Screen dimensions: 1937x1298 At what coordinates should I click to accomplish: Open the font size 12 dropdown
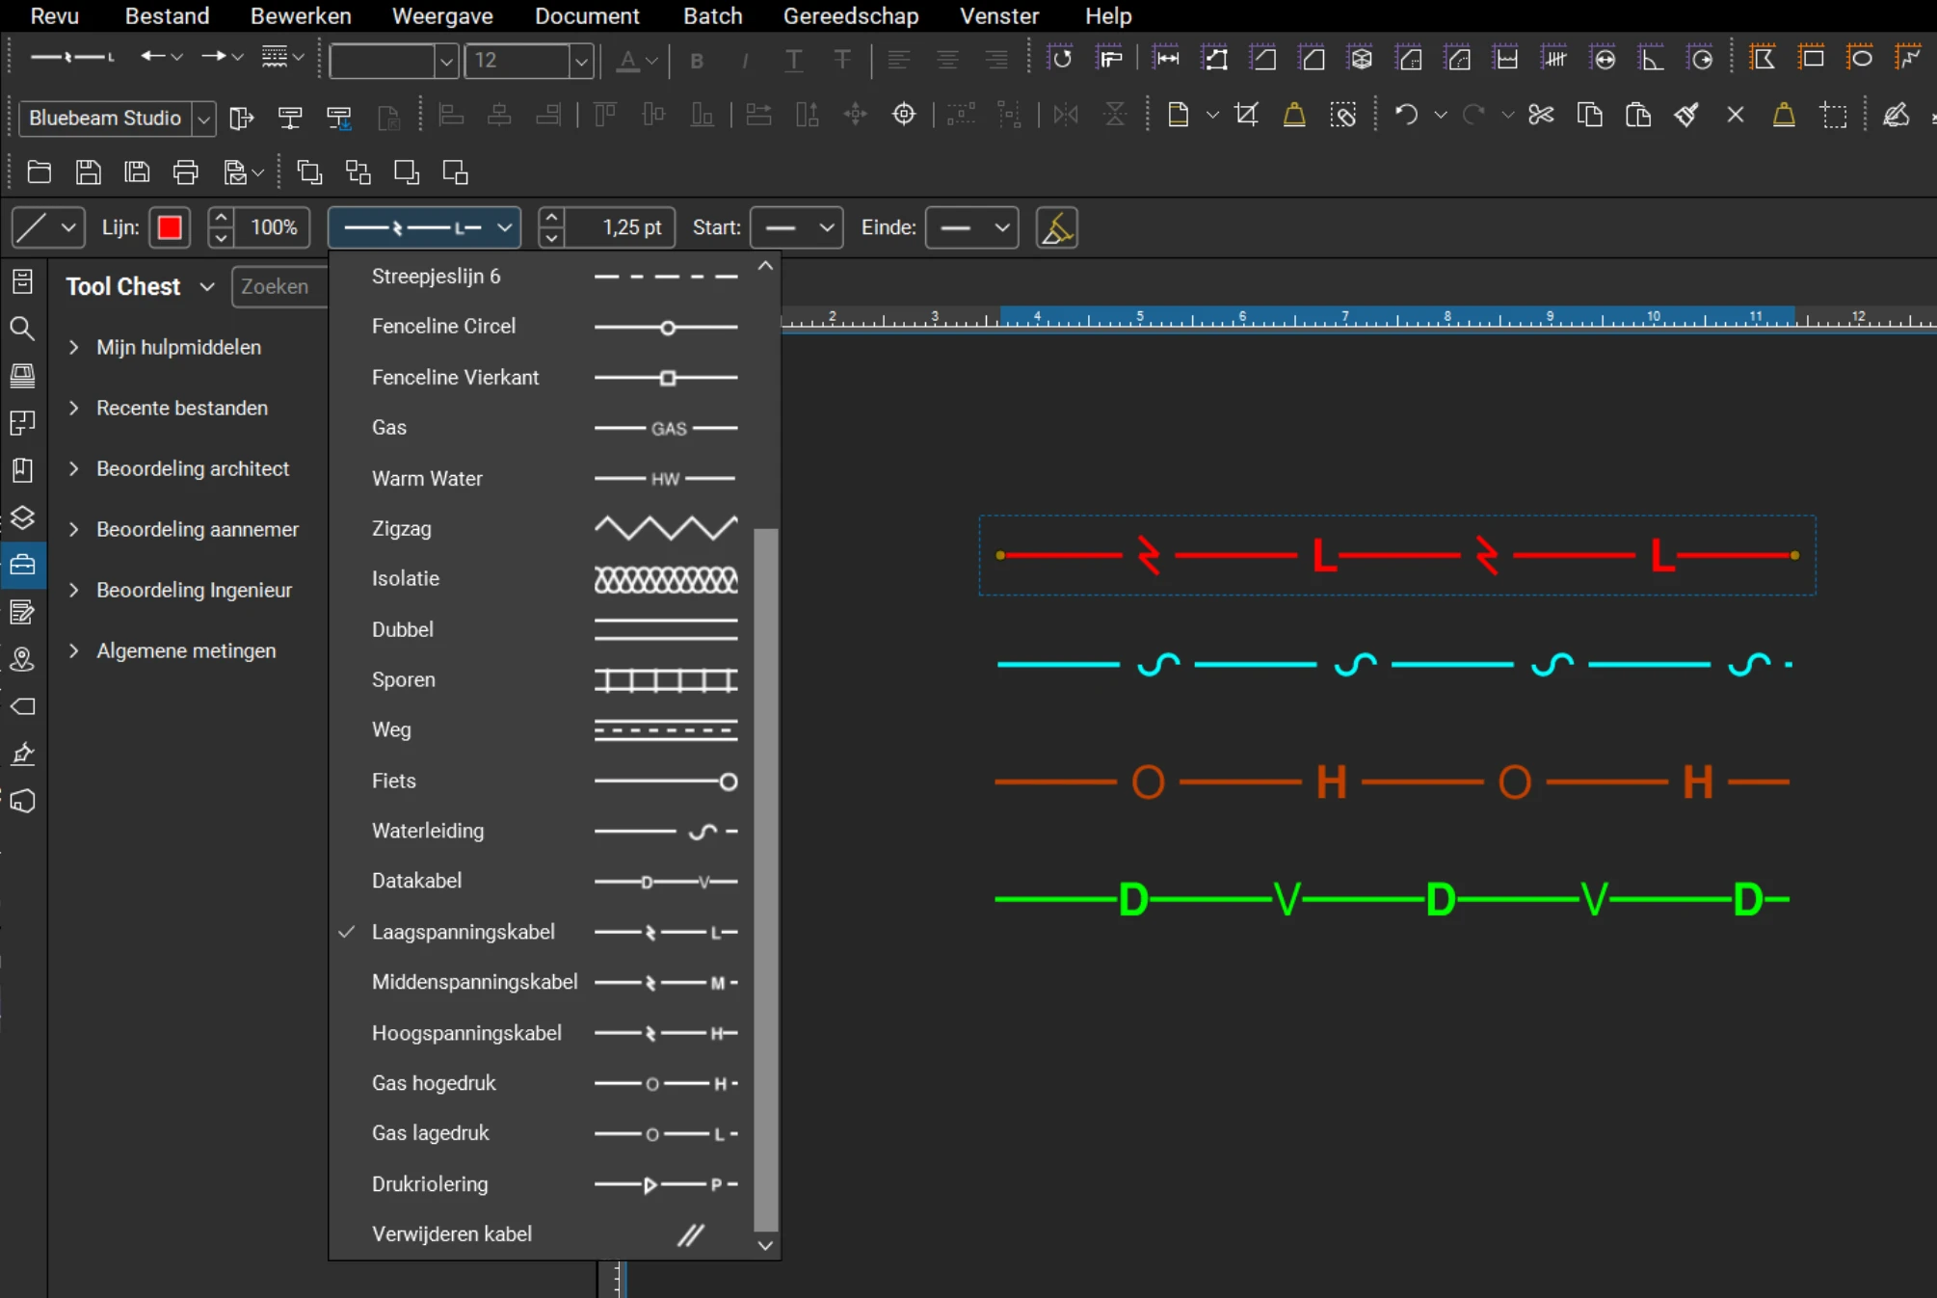(x=580, y=61)
